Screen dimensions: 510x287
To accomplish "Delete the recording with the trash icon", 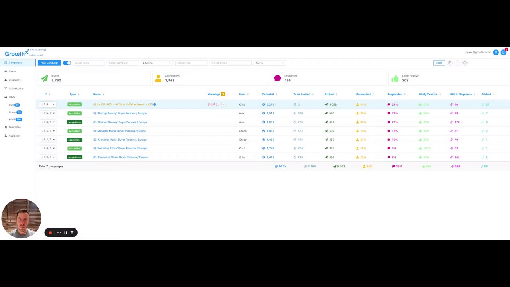I will (x=72, y=232).
